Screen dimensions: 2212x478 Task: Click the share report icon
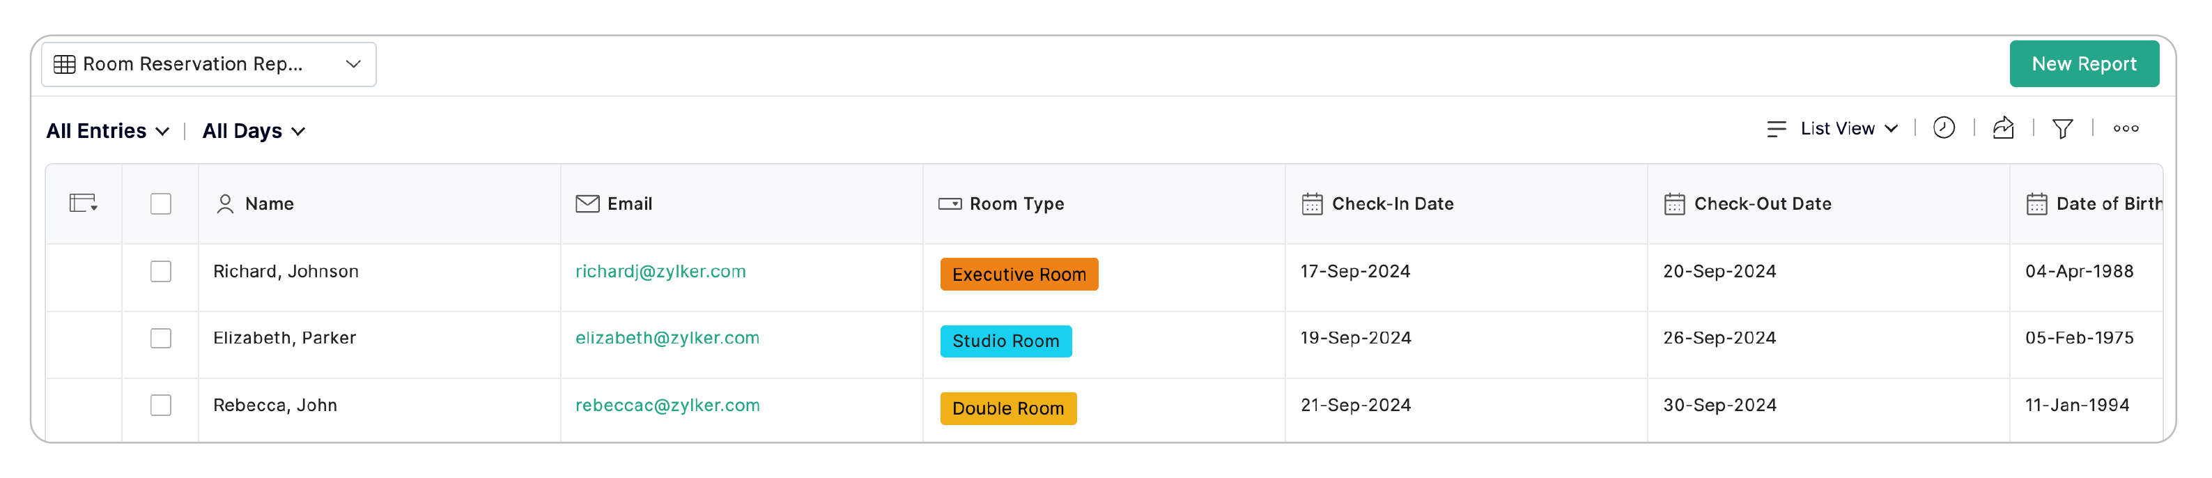[2003, 129]
